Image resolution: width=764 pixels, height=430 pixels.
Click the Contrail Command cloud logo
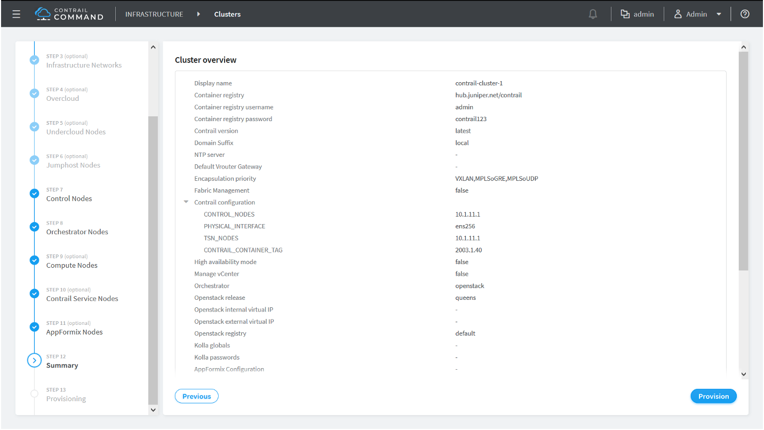coord(43,13)
